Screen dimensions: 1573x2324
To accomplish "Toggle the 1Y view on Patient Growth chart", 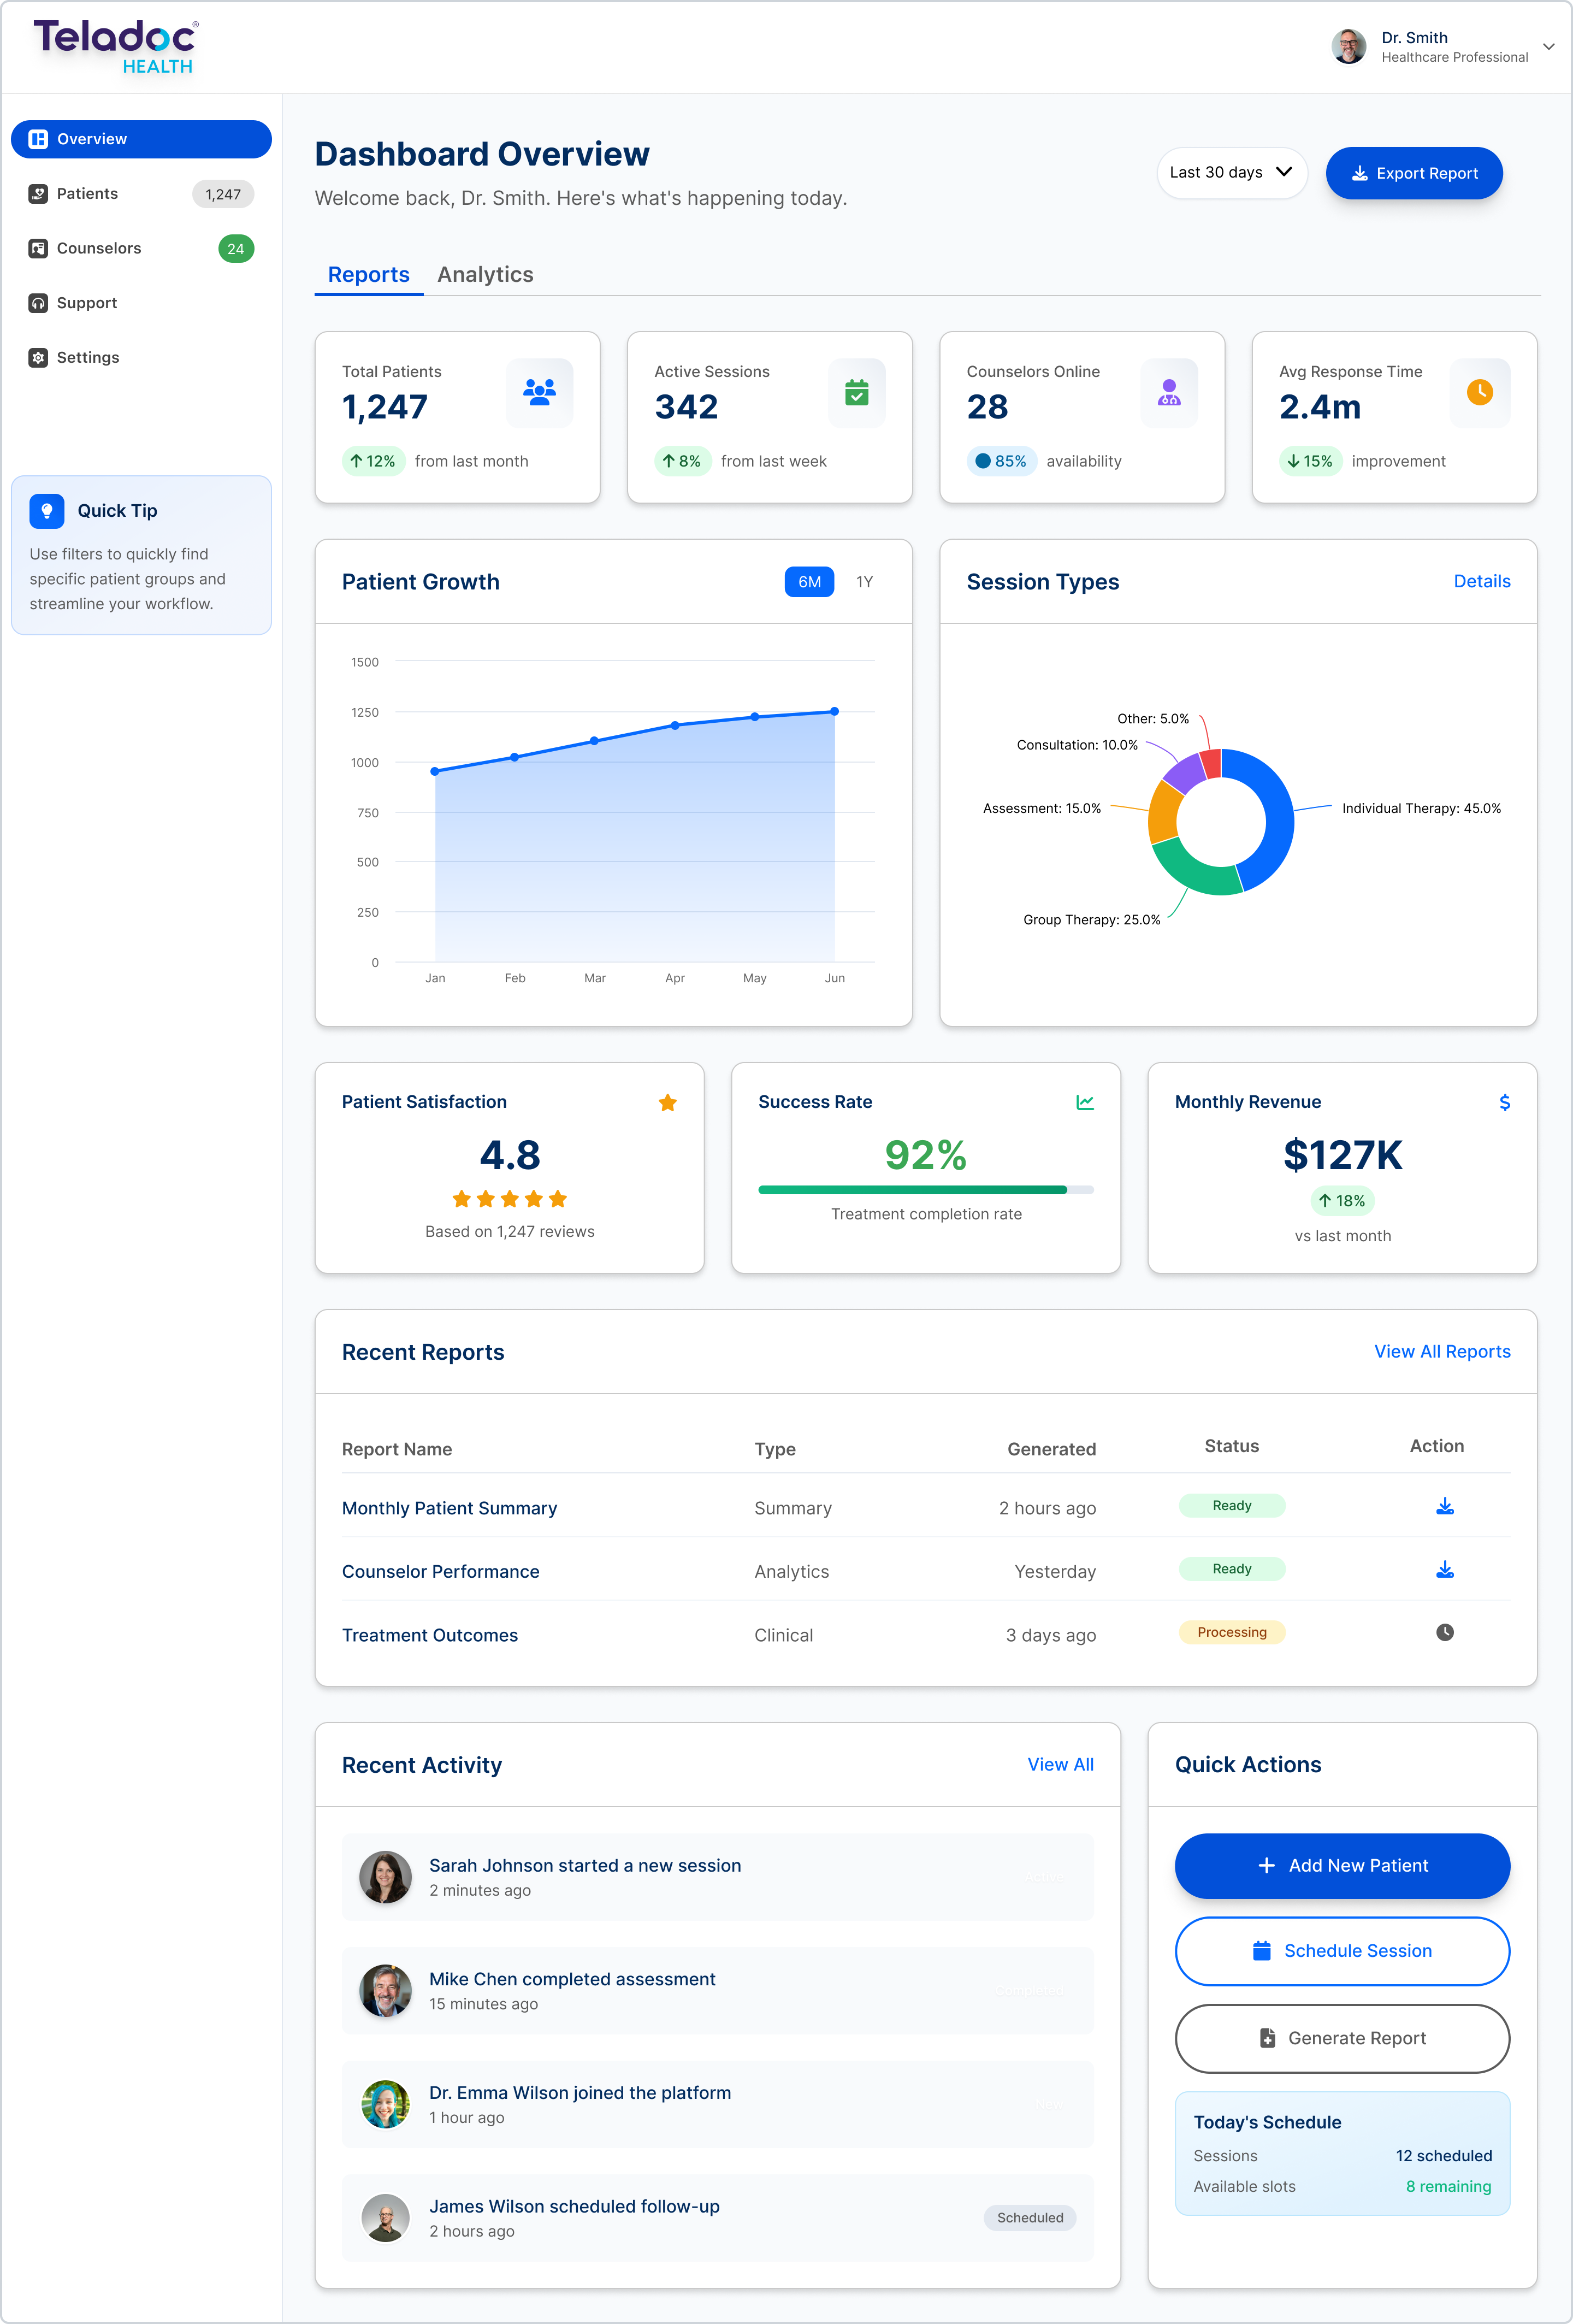I will click(x=864, y=581).
